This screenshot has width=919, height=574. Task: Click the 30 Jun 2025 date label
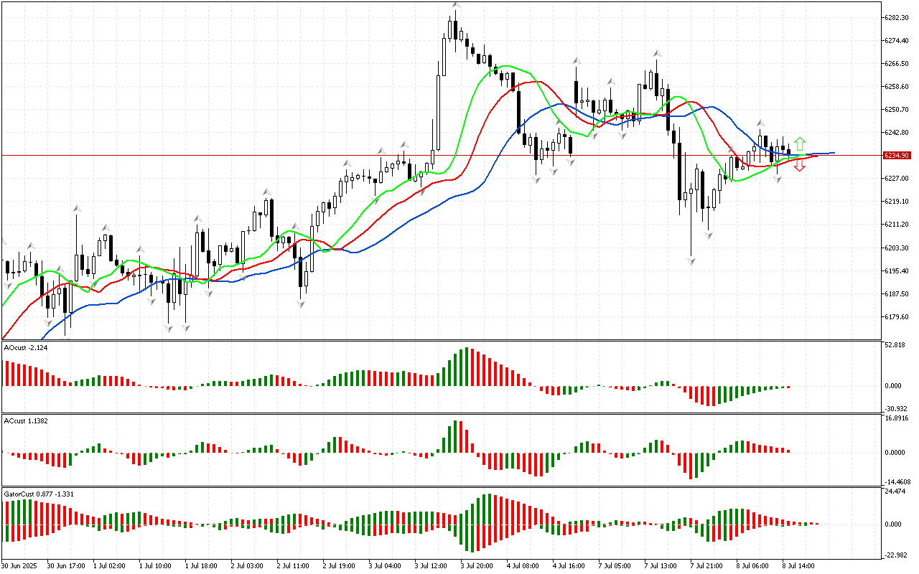[22, 565]
